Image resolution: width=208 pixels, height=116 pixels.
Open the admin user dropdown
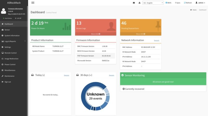[200, 3]
